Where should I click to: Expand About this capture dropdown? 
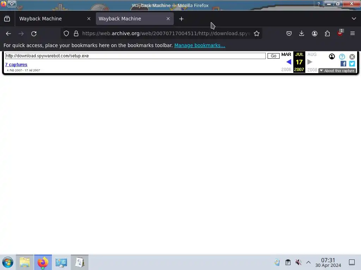[x=337, y=71]
